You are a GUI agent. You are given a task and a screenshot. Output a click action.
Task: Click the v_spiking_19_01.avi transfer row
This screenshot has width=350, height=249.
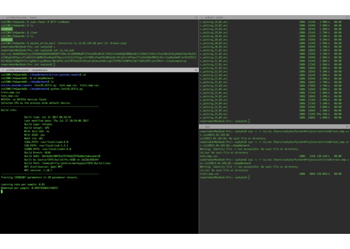(x=271, y=22)
